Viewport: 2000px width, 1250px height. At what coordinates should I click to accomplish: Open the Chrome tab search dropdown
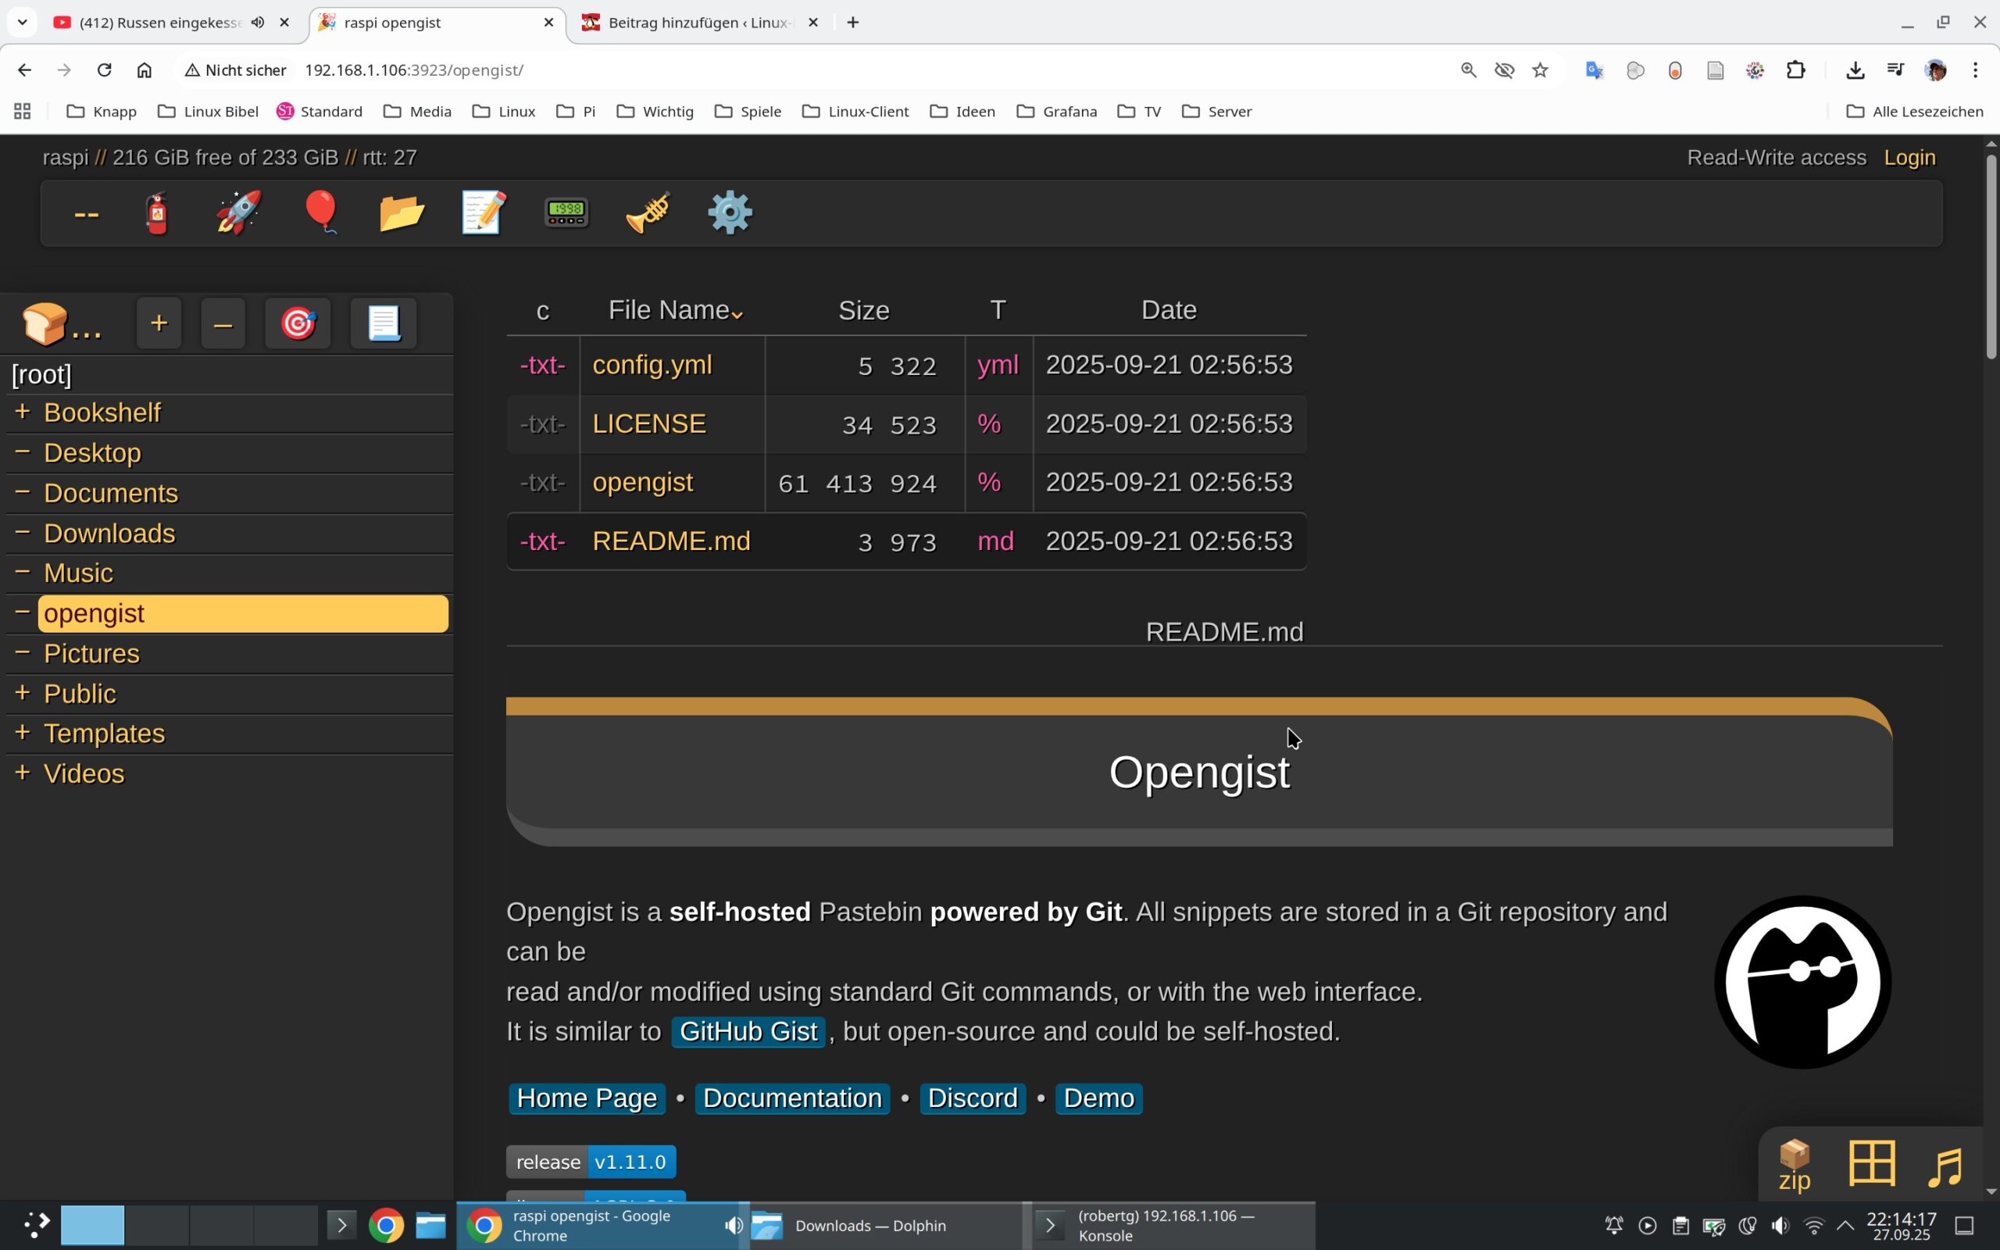tap(23, 23)
